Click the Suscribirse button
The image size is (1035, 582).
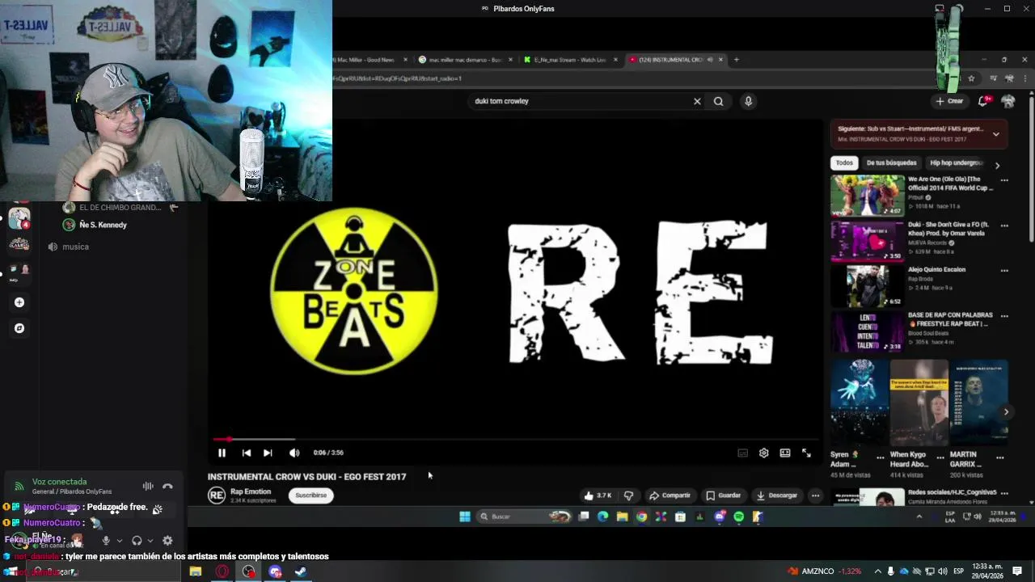pyautogui.click(x=311, y=496)
